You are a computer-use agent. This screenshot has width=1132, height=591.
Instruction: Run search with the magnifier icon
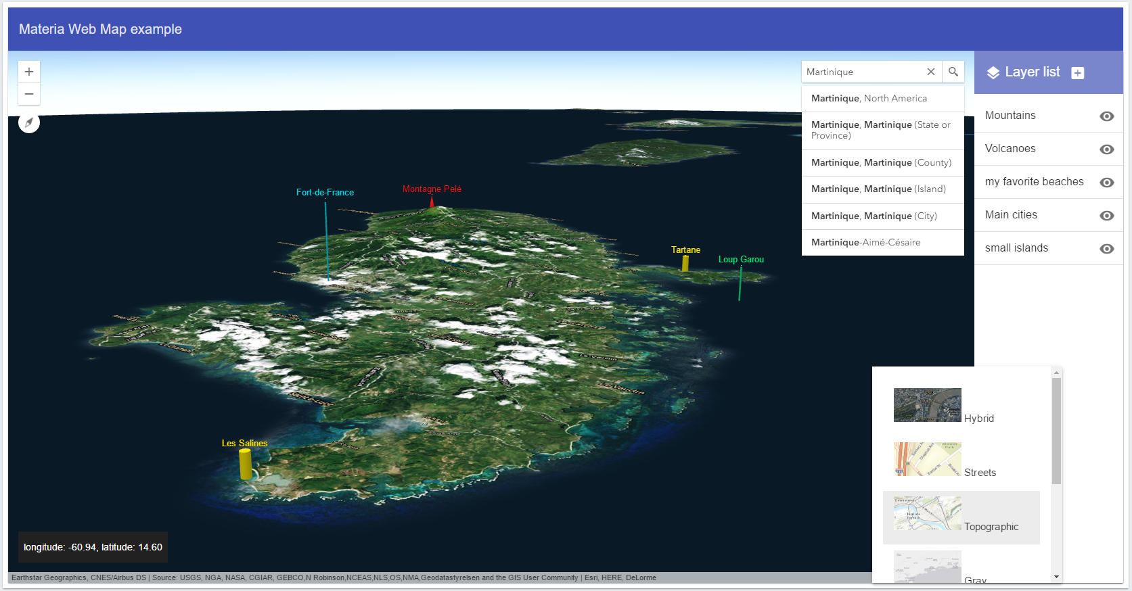point(953,72)
